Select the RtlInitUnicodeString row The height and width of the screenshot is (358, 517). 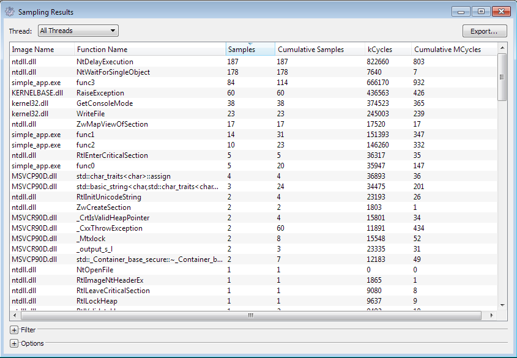click(x=253, y=197)
